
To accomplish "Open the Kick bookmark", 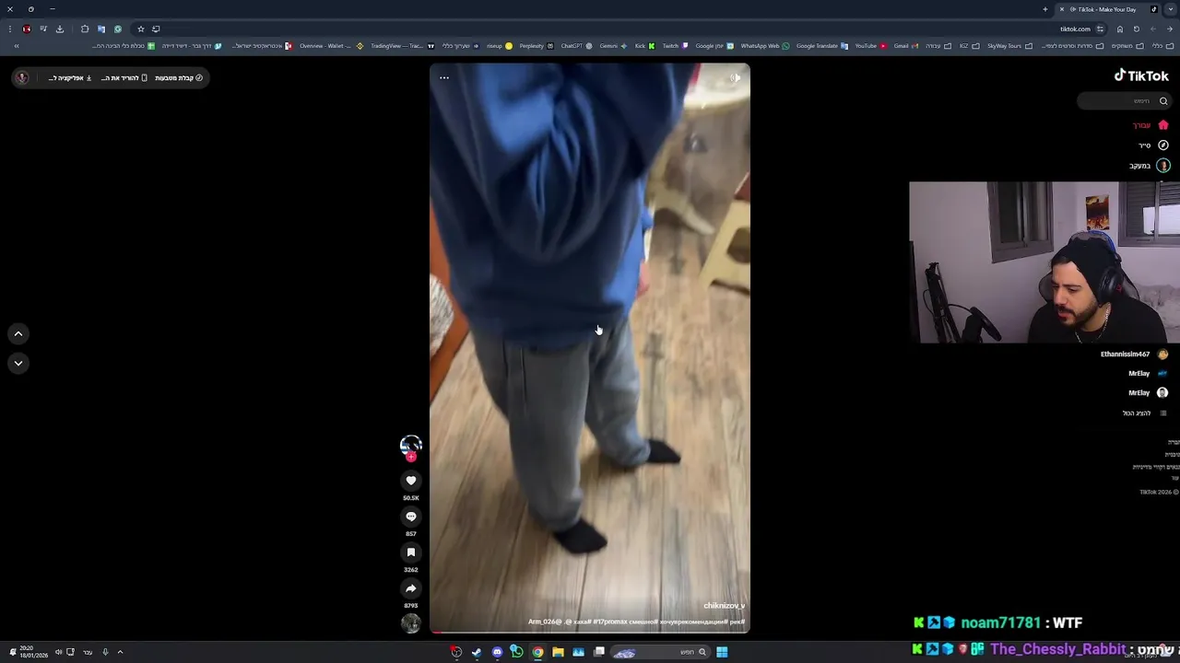I will (x=644, y=46).
